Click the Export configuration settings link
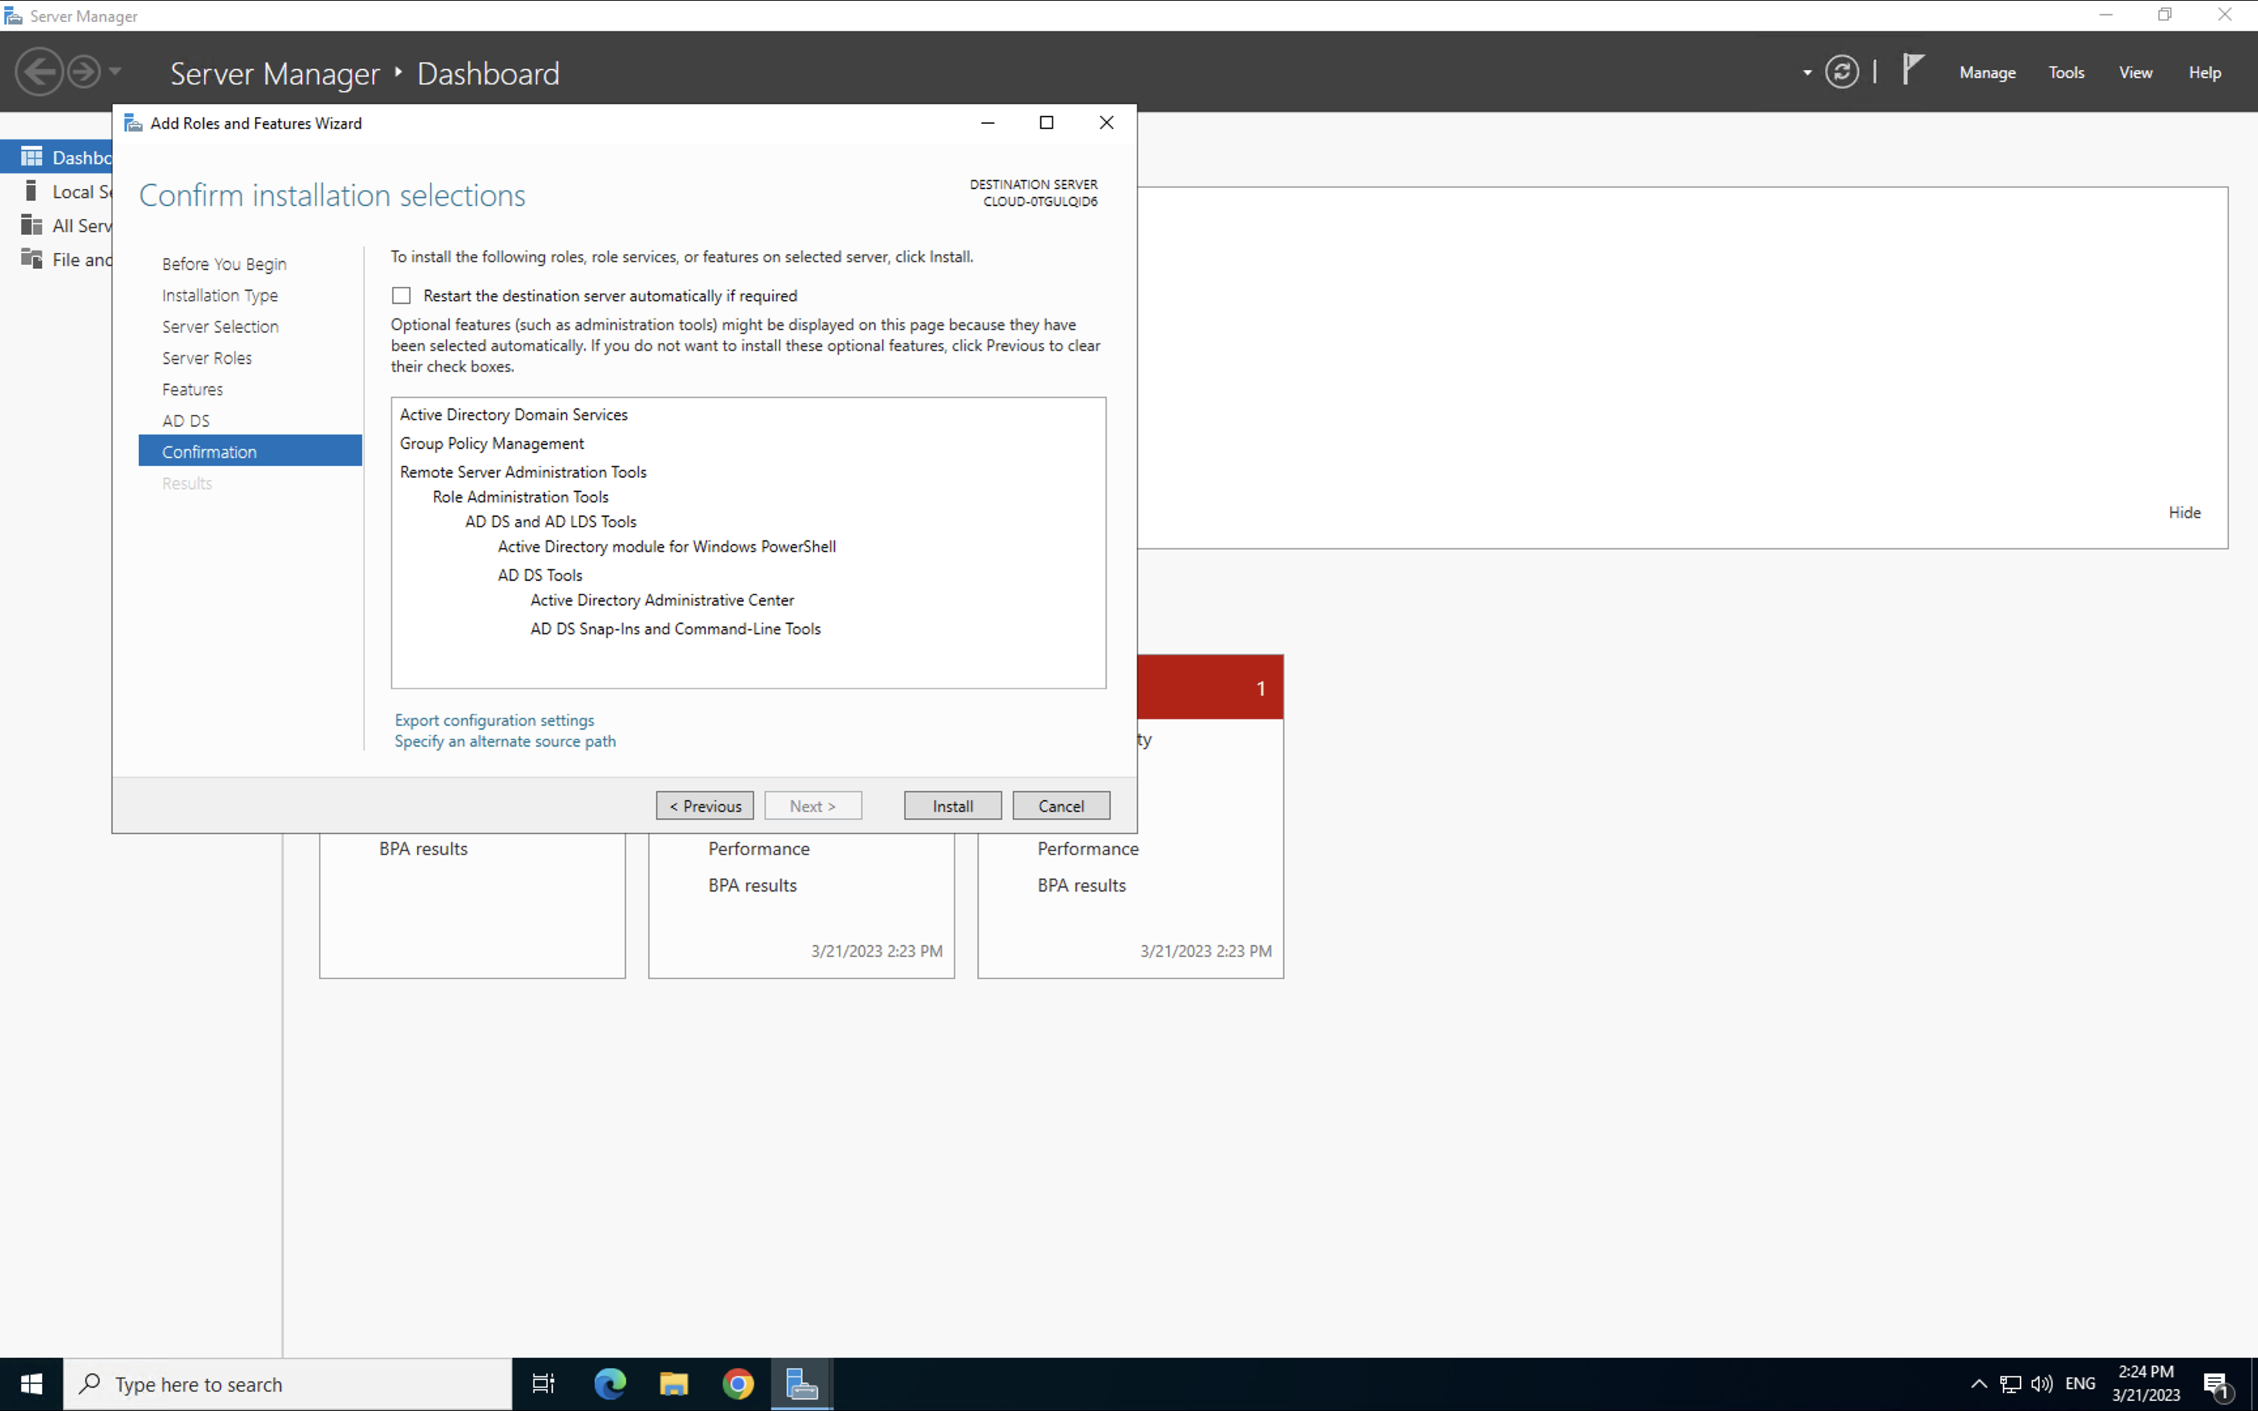The height and width of the screenshot is (1411, 2258). pos(493,719)
